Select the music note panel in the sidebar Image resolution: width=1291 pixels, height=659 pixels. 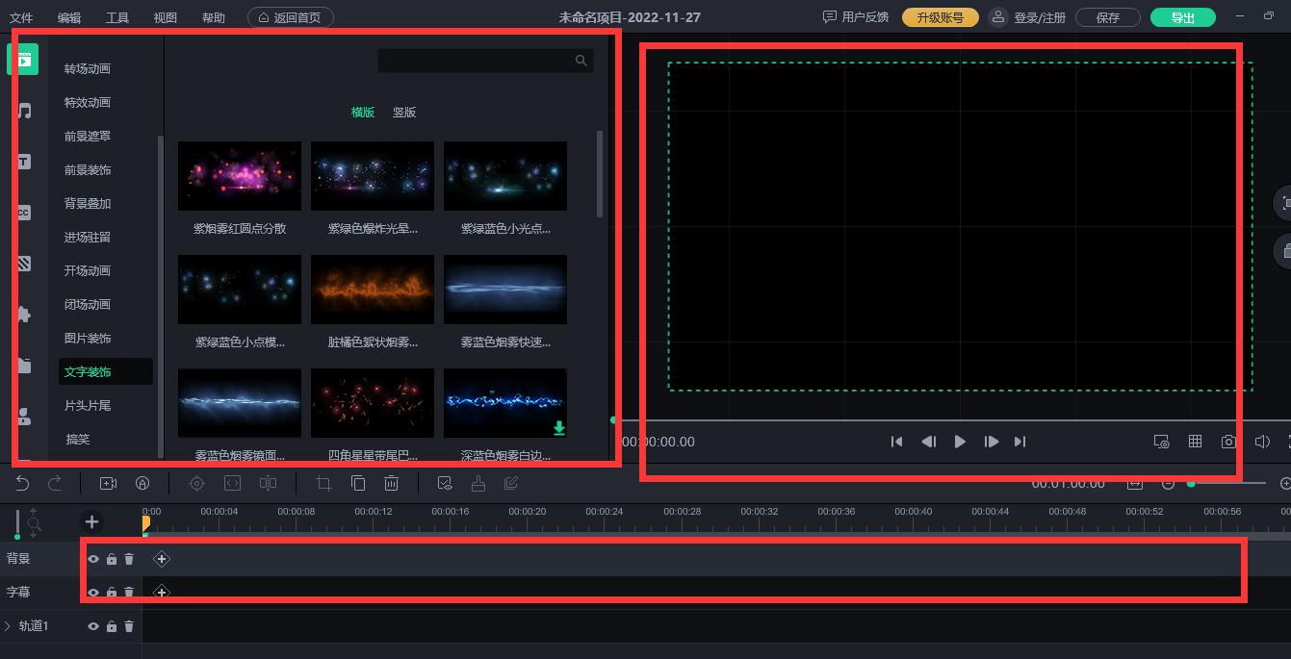(22, 111)
